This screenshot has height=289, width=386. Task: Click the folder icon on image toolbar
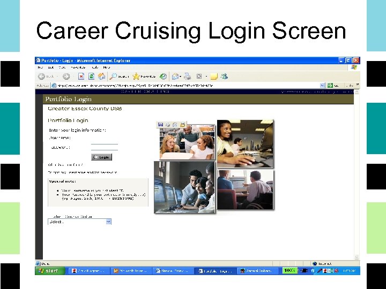point(182,125)
